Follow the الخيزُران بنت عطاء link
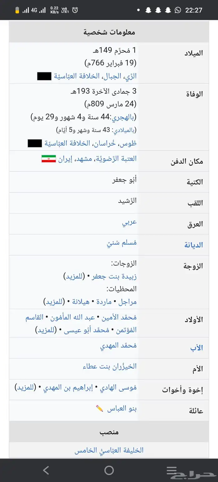This screenshot has width=218, height=482. (x=110, y=366)
